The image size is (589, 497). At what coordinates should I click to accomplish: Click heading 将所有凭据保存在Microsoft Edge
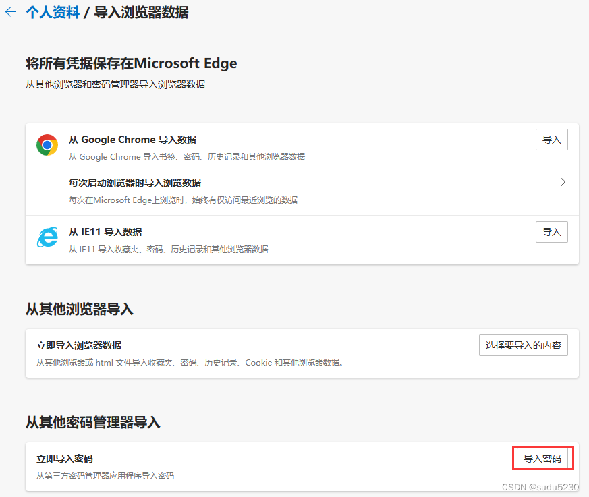pyautogui.click(x=132, y=63)
